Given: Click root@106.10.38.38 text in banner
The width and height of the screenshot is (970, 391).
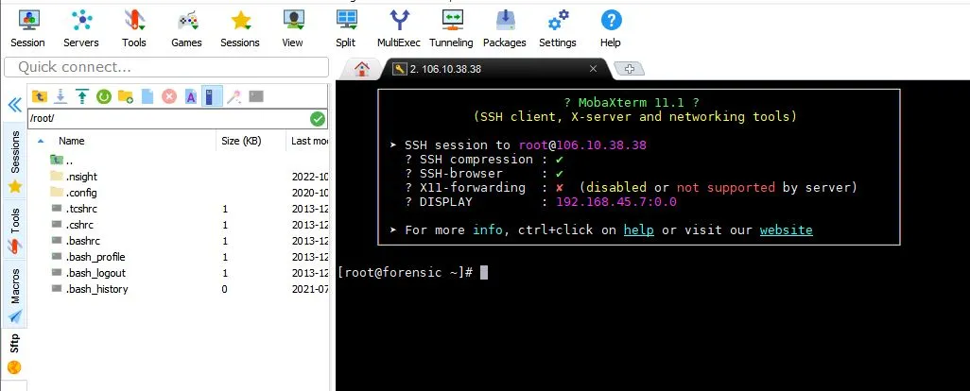Looking at the screenshot, I should click(x=582, y=145).
